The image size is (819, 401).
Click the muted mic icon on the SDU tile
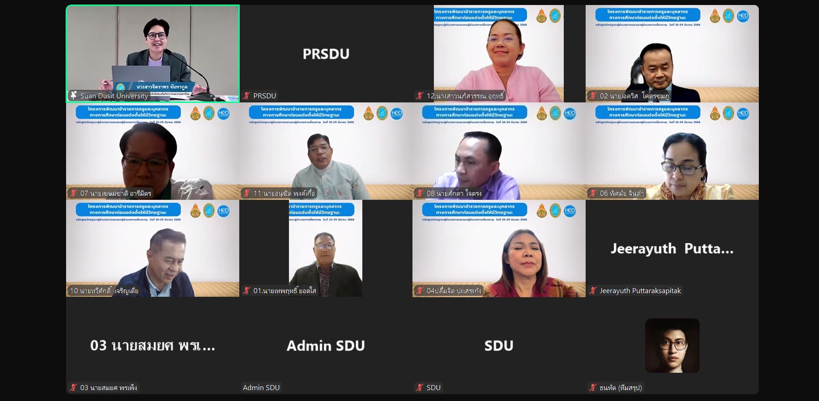point(420,387)
